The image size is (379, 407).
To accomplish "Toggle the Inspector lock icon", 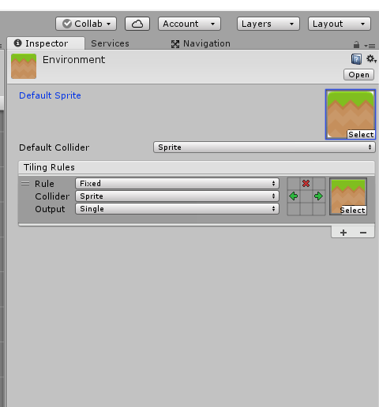I will point(356,45).
